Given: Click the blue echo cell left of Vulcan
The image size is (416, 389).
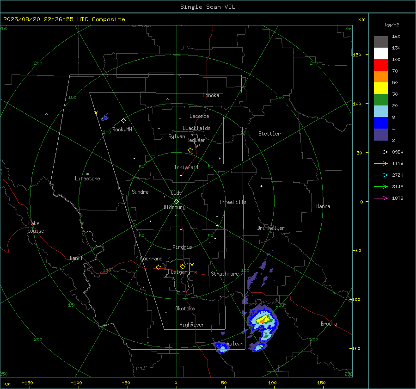Looking at the screenshot, I should click(221, 347).
